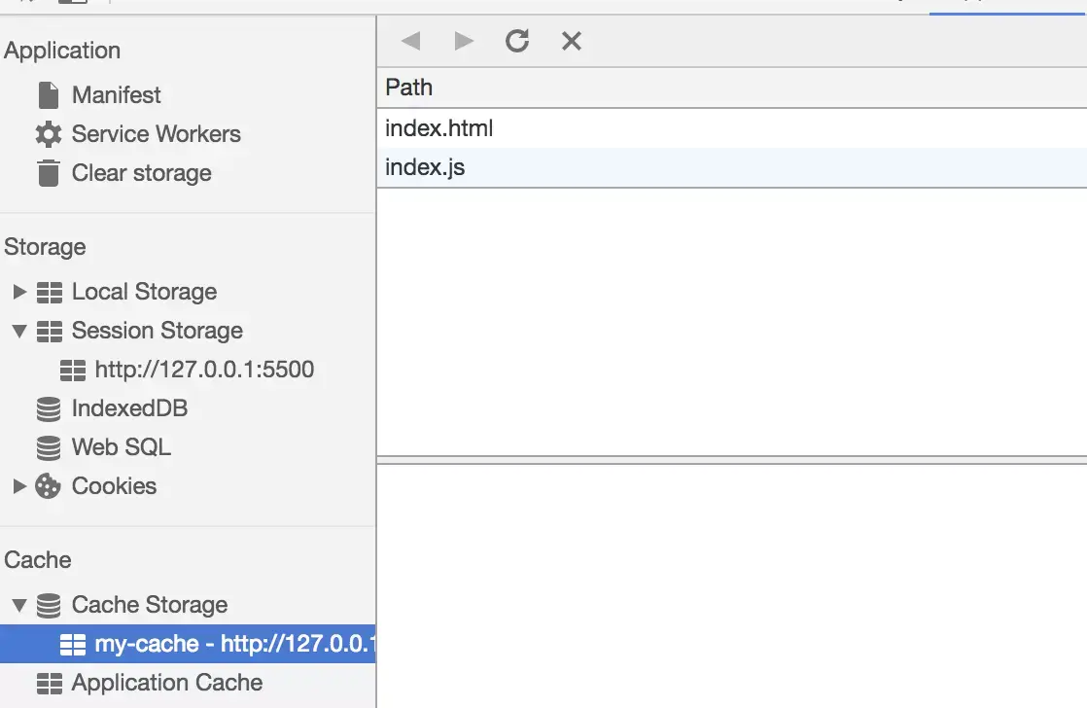
Task: Click the Cache Storage database icon
Action: (x=49, y=605)
